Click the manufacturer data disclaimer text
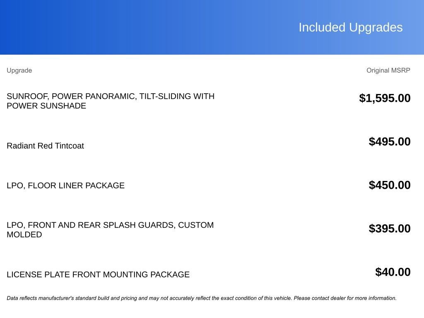Viewport: 424px width, 318px height. click(202, 298)
